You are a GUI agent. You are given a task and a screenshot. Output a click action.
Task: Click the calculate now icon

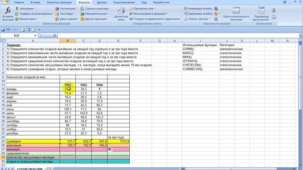pos(274,10)
